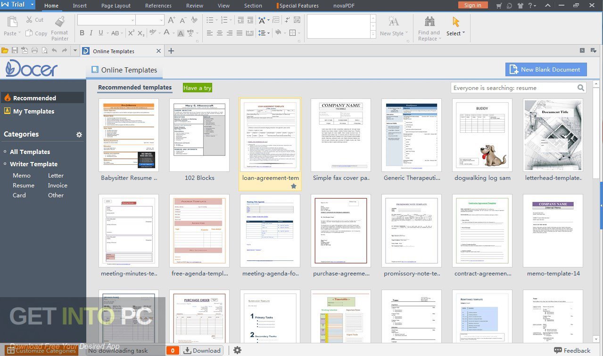
Task: Click the Cut scissors icon
Action: [29, 20]
